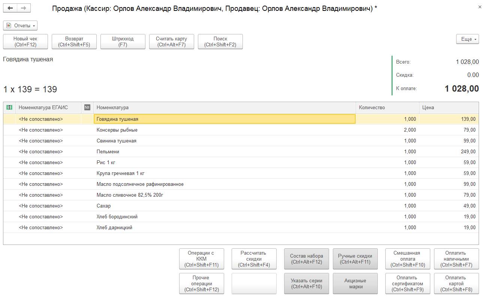485x298 pixels.
Task: Select Масло сливочное 82,5% 200г row
Action: click(241, 195)
